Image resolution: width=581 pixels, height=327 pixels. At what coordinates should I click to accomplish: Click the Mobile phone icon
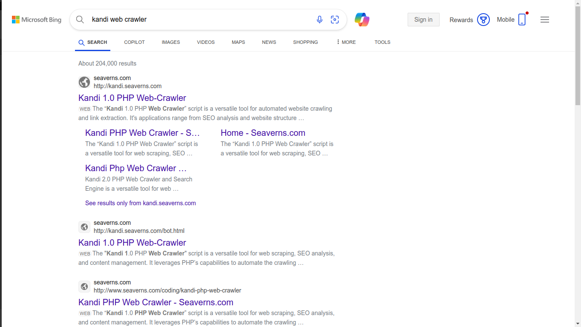522,20
